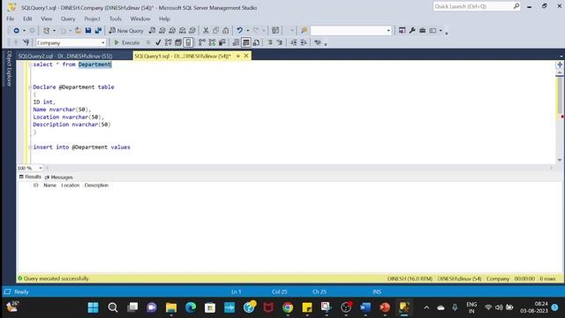Undo the last edit via toolbar arrow
565x318 pixels.
(x=239, y=31)
